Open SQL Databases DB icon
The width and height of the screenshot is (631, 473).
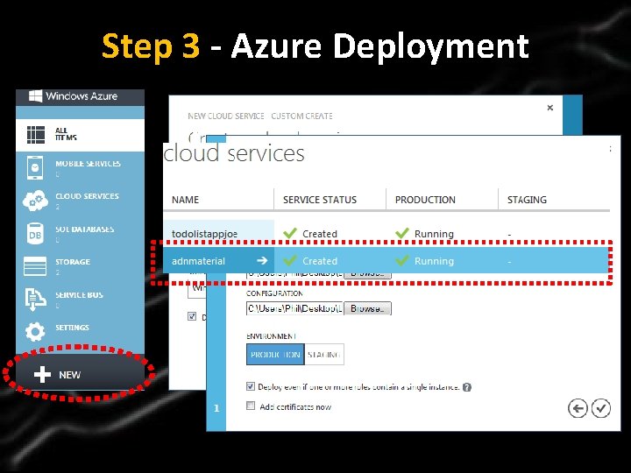35,234
